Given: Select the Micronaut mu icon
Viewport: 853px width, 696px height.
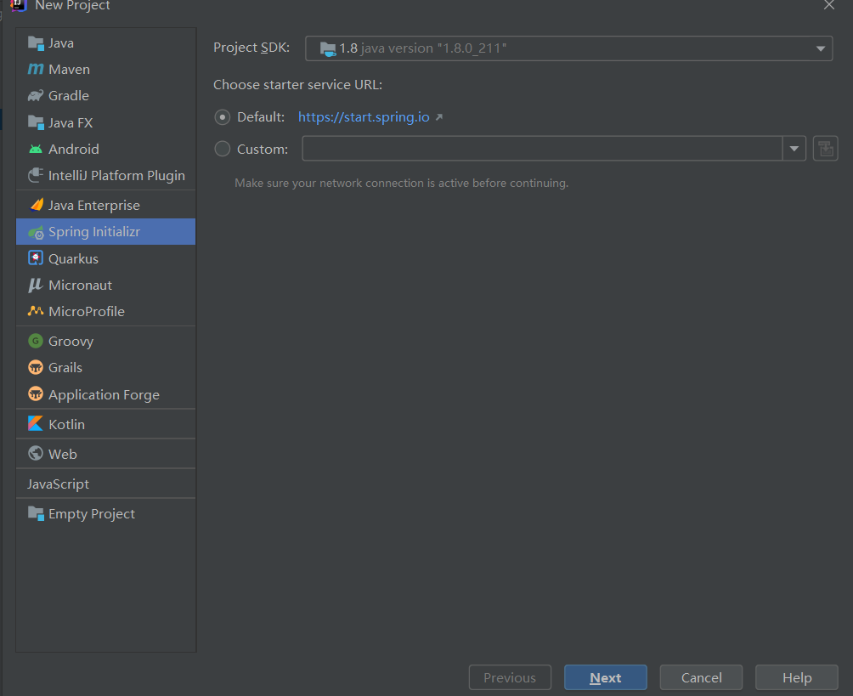Looking at the screenshot, I should [35, 286].
